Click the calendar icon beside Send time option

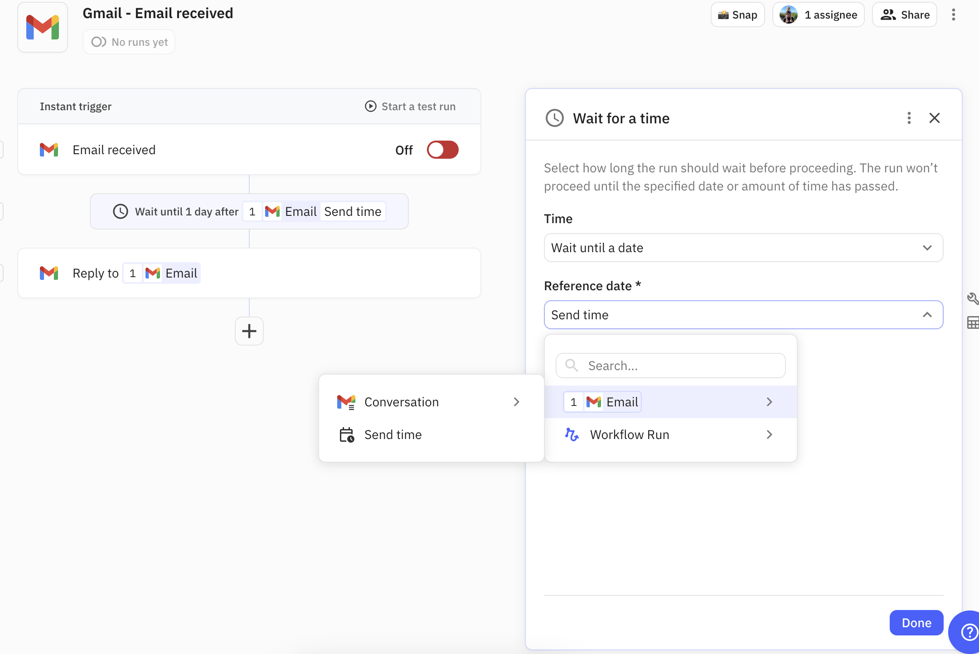pyautogui.click(x=347, y=434)
